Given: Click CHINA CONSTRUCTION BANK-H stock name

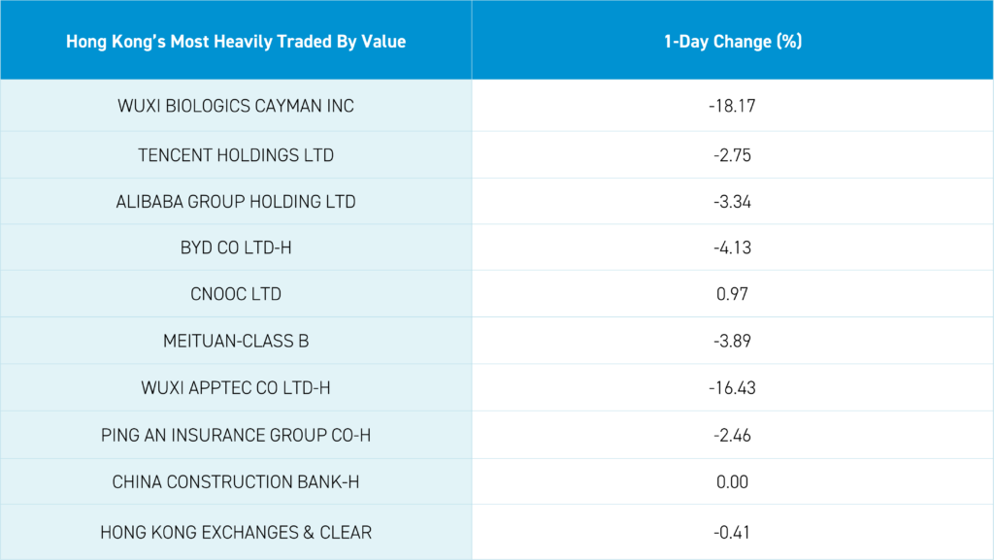Looking at the screenshot, I should click(x=236, y=481).
